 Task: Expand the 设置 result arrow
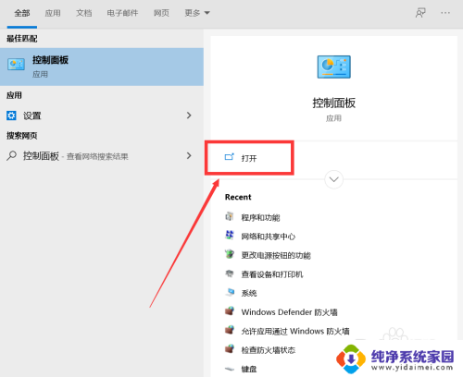coord(189,116)
